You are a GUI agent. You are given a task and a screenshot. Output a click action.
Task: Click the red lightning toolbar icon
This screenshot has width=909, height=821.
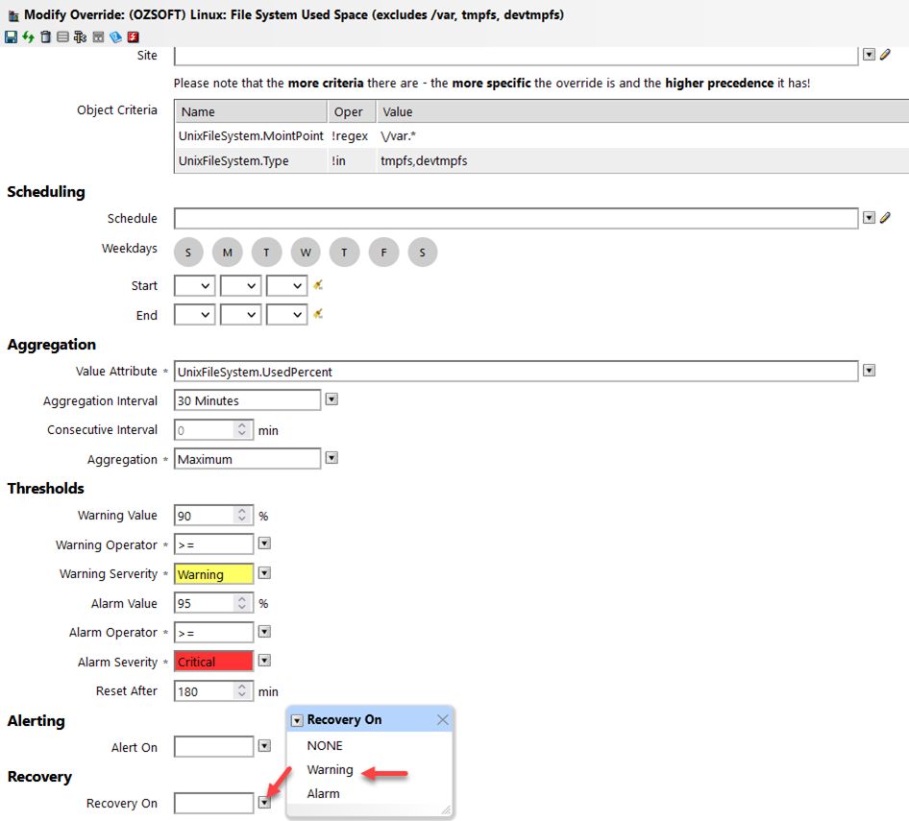(x=134, y=36)
